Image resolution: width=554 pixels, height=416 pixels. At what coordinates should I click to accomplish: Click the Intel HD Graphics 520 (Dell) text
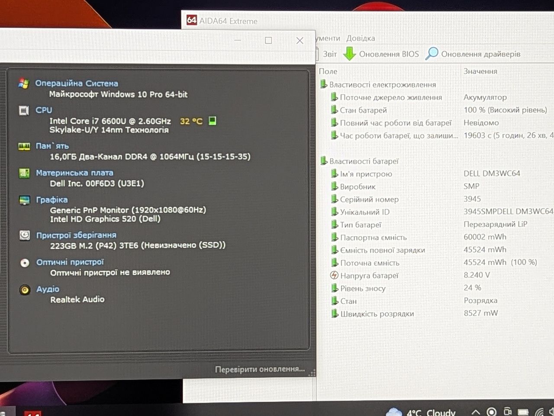pyautogui.click(x=105, y=219)
